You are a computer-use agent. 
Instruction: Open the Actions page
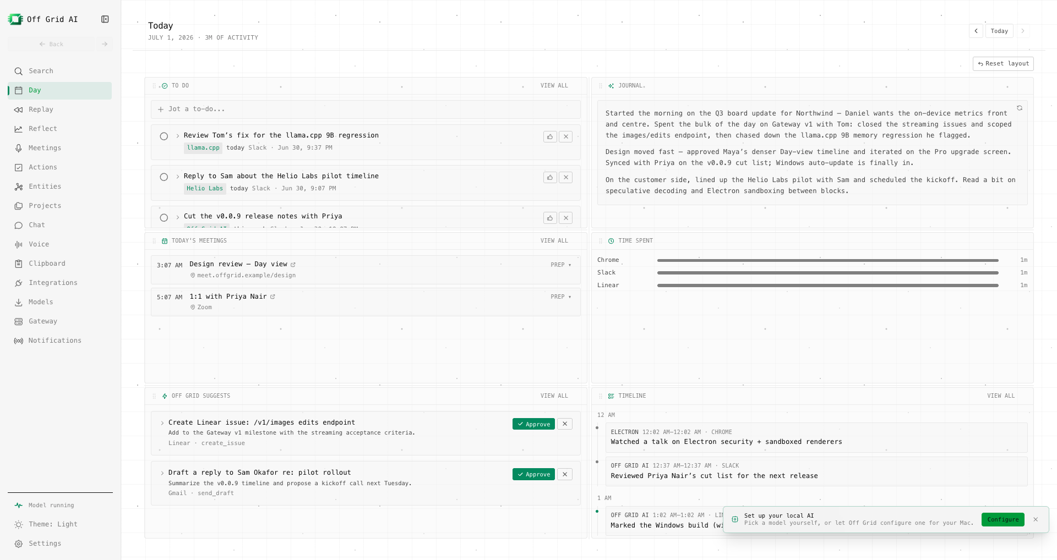(x=60, y=167)
